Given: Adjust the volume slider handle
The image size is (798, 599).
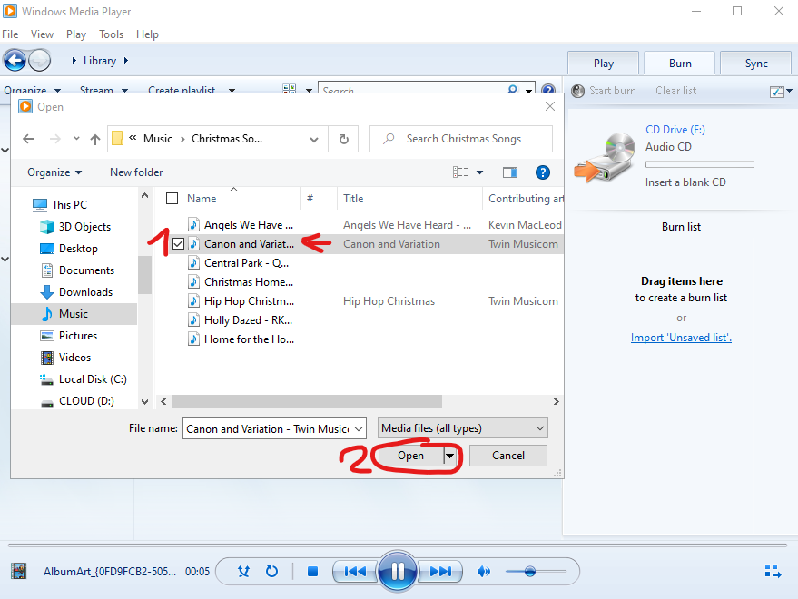Looking at the screenshot, I should point(530,572).
